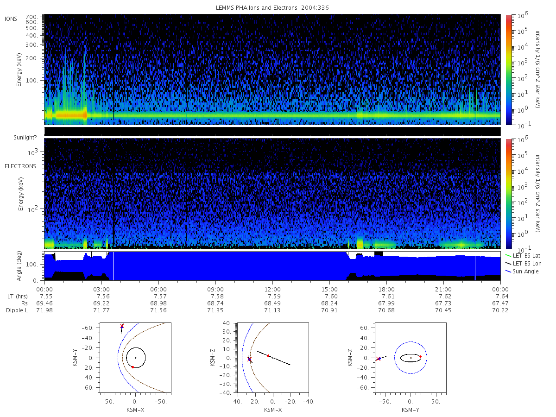The width and height of the screenshot is (556, 417).
Task: Select the 'IONS' panel label
Action: 12,19
